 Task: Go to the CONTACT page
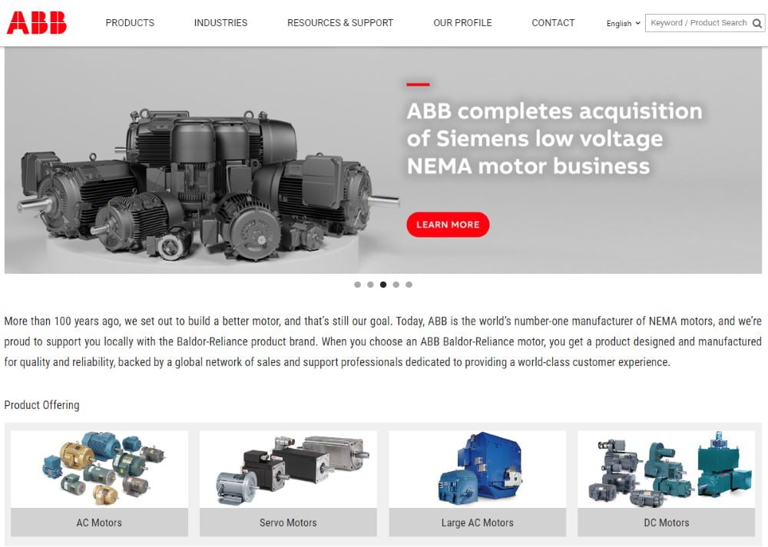553,22
